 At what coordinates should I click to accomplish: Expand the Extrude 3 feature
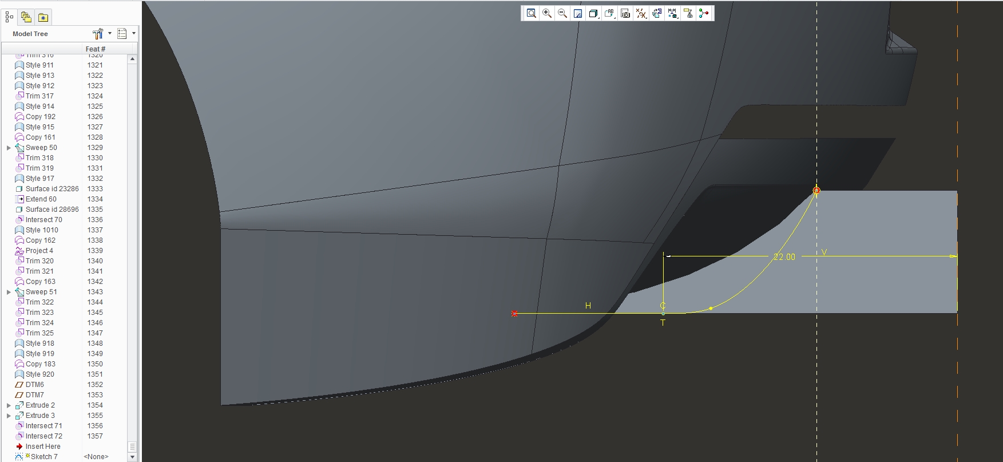pos(9,416)
